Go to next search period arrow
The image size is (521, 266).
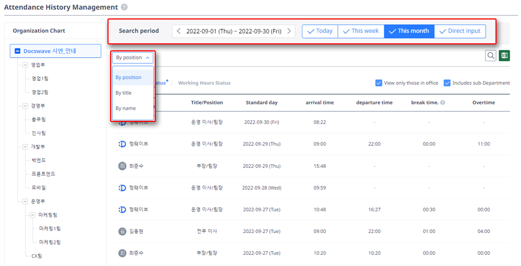(x=289, y=31)
